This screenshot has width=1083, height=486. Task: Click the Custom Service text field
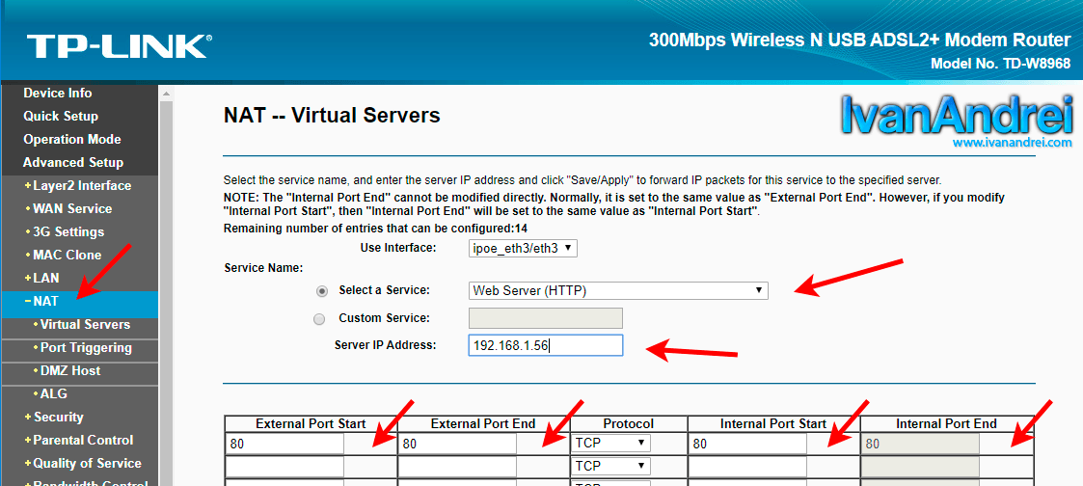pos(546,318)
